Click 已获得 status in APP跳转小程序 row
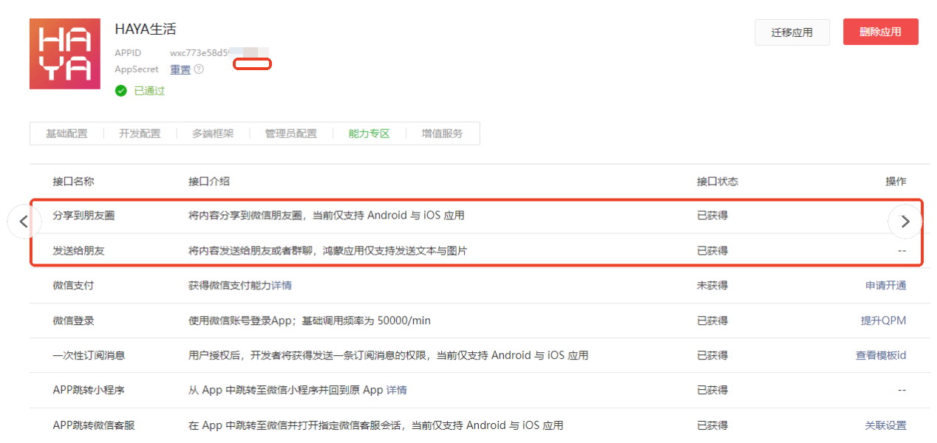 point(712,390)
